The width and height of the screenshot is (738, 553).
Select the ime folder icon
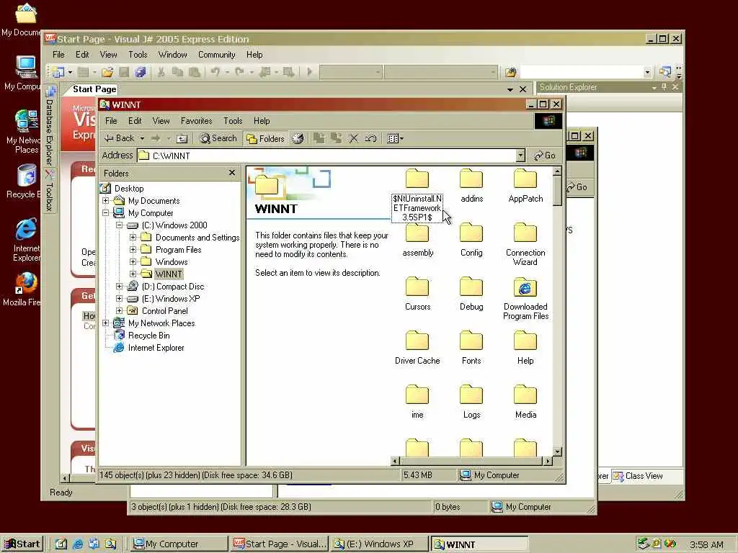tap(417, 395)
